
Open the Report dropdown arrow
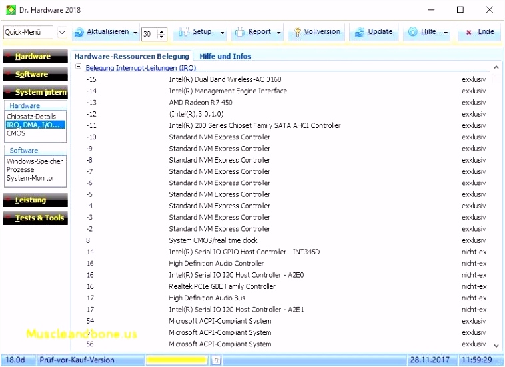point(279,33)
